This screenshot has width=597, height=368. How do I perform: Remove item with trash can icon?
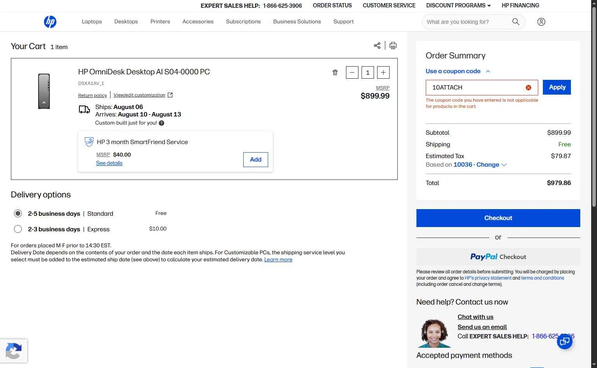coord(335,72)
